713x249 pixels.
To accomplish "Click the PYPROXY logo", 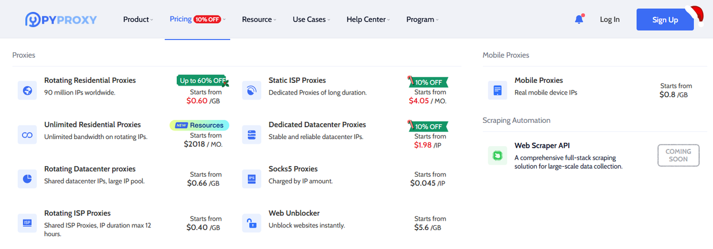I will (61, 19).
